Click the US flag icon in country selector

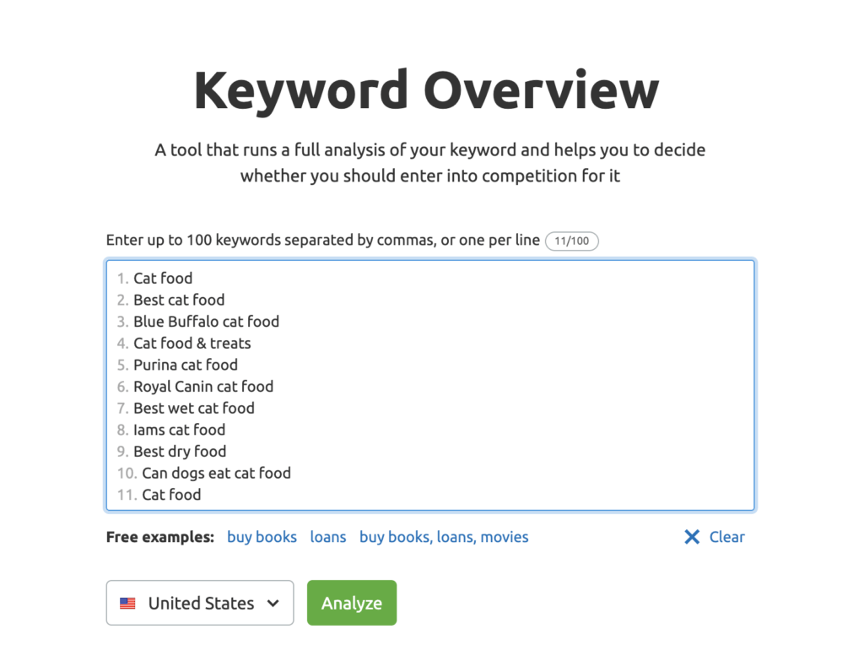click(x=127, y=604)
